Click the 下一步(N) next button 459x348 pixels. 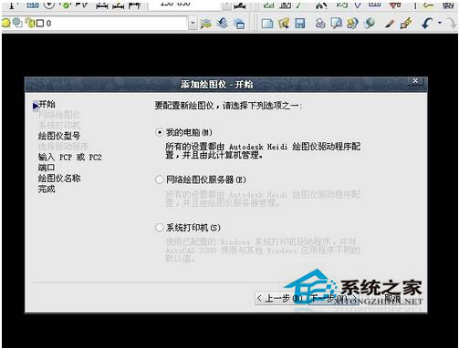[333, 299]
